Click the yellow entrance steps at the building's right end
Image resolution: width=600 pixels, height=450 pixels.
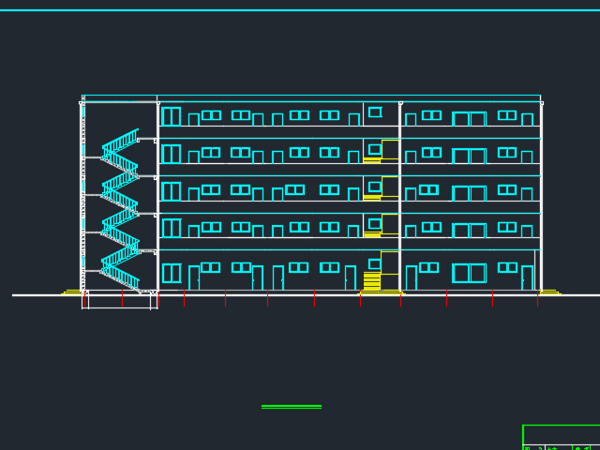[550, 292]
